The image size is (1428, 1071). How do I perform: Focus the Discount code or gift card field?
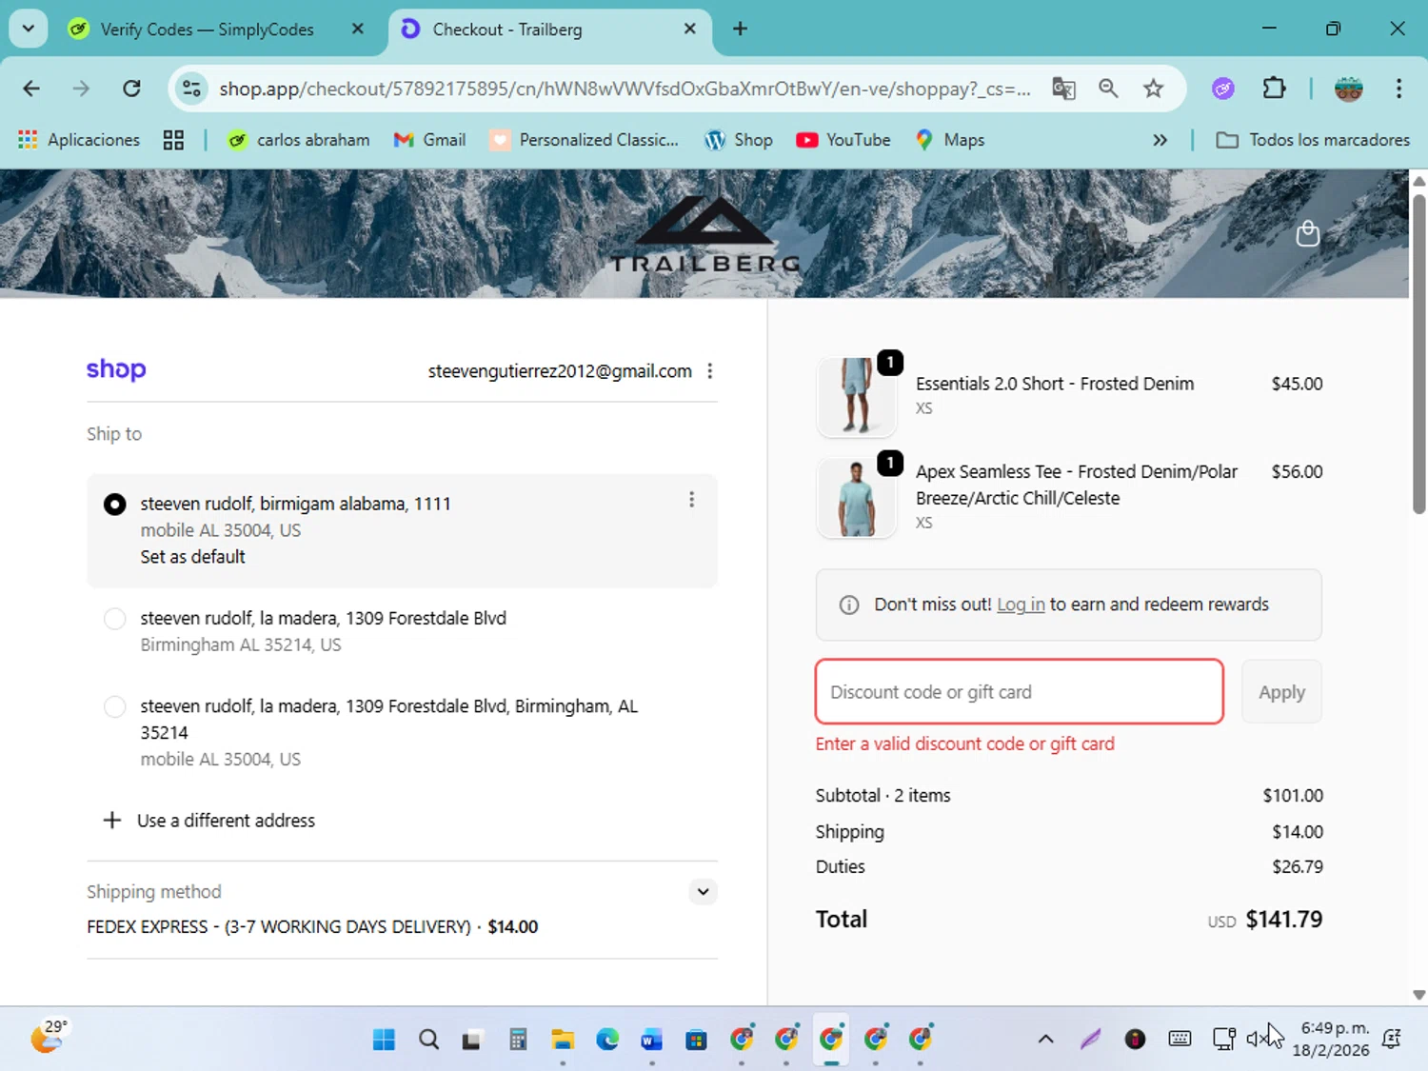pos(1020,692)
